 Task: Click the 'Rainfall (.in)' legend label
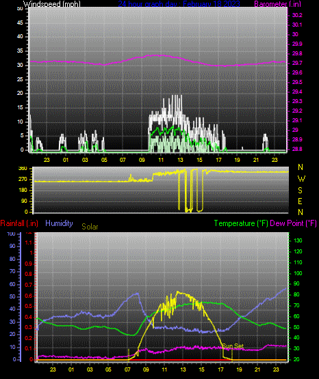19,223
